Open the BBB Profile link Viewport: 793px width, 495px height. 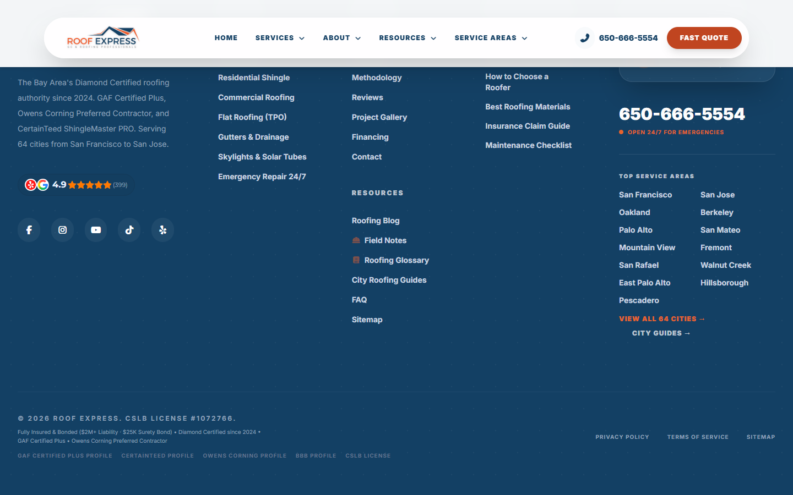(x=316, y=456)
